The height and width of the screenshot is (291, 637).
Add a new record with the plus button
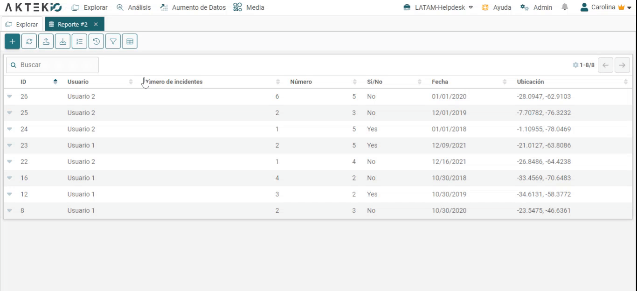(12, 42)
